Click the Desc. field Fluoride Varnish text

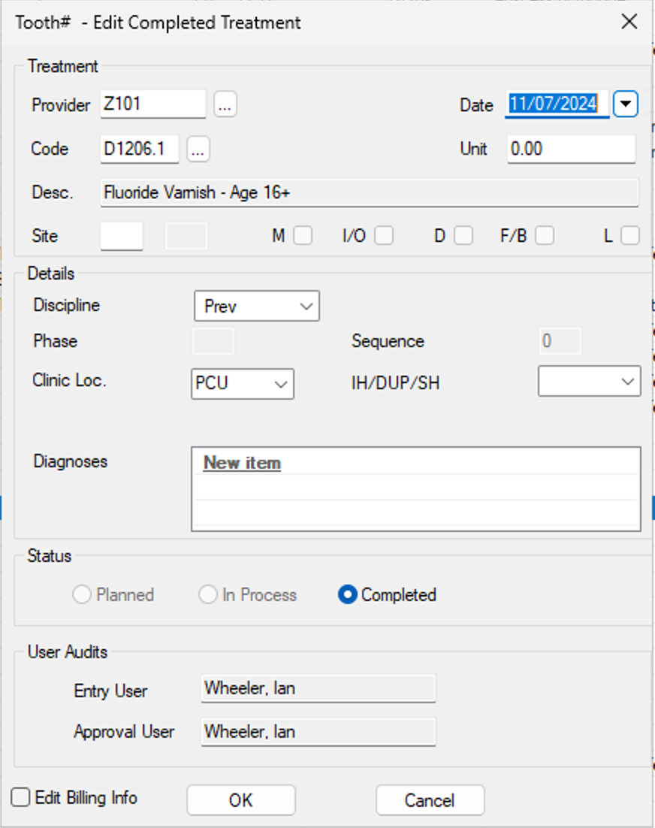click(370, 193)
